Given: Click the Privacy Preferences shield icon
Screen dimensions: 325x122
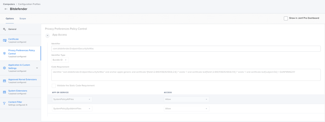Looking at the screenshot, I should [4, 53].
